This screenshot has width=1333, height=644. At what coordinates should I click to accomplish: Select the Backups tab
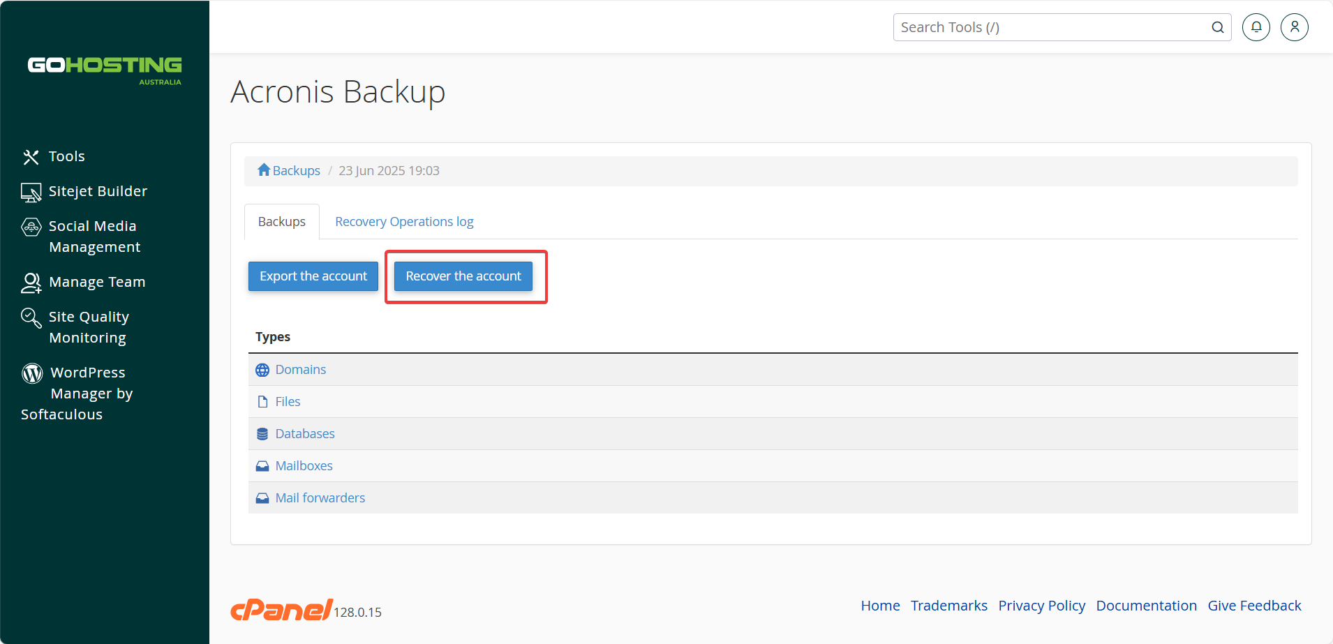[282, 222]
